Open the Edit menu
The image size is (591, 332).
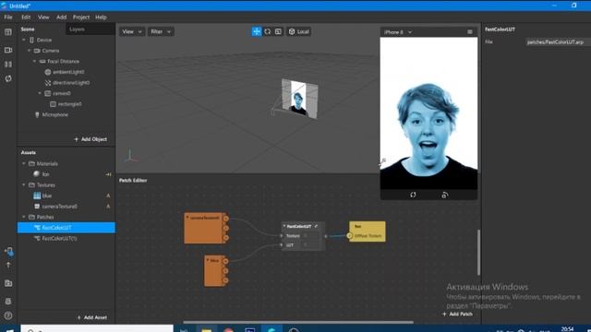26,18
